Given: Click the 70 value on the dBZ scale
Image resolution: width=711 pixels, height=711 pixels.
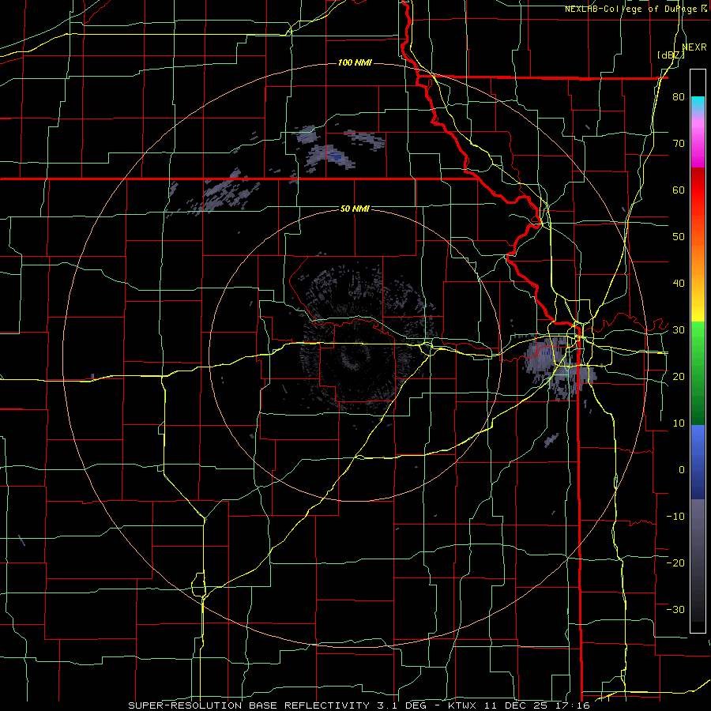Looking at the screenshot, I should [679, 144].
